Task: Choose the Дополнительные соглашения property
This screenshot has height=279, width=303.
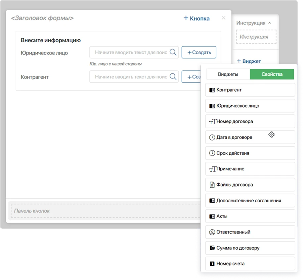Action: pyautogui.click(x=250, y=201)
